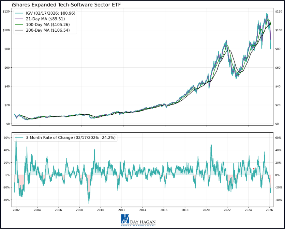
Task: Toggle the 3-Month Rate of Change series display
Action: click(x=68, y=137)
